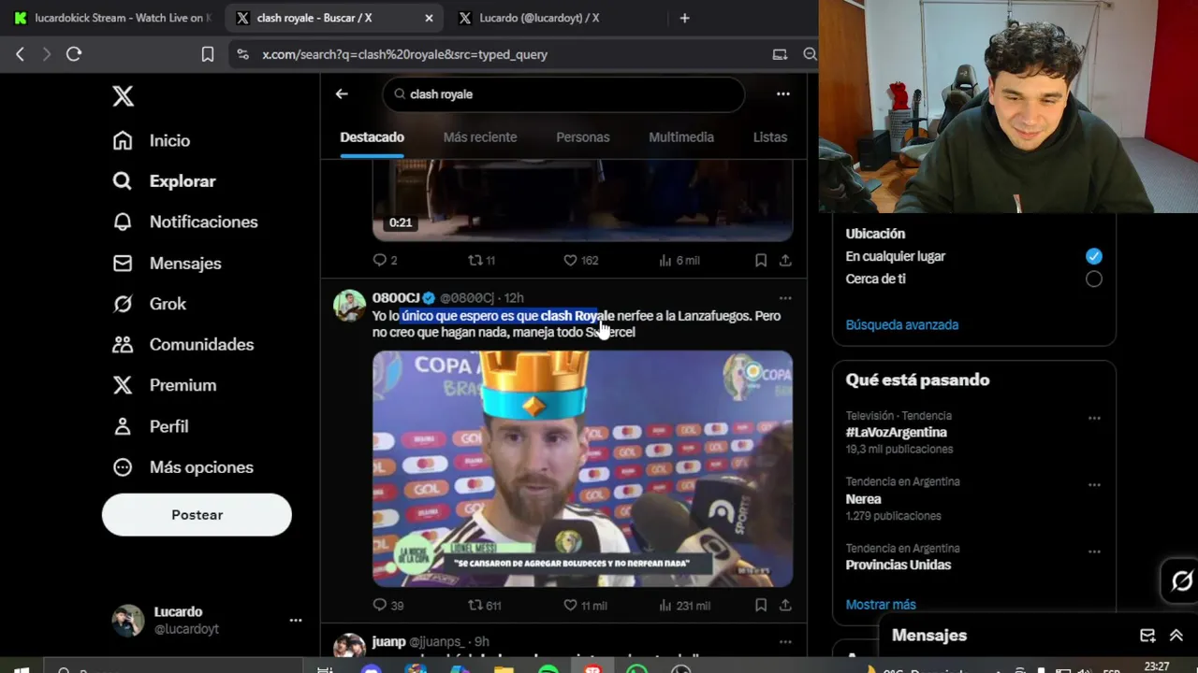Image resolution: width=1198 pixels, height=673 pixels.
Task: Open WhatsApp from the taskbar
Action: point(637,670)
